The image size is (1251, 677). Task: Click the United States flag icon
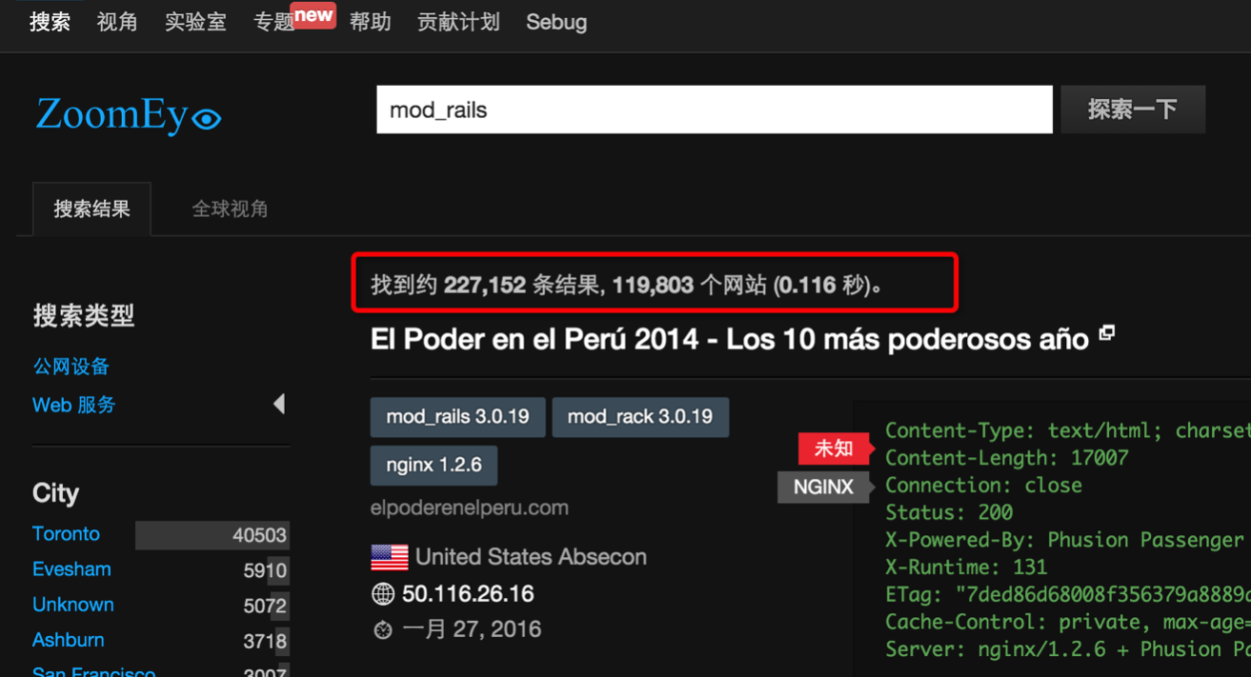[389, 557]
